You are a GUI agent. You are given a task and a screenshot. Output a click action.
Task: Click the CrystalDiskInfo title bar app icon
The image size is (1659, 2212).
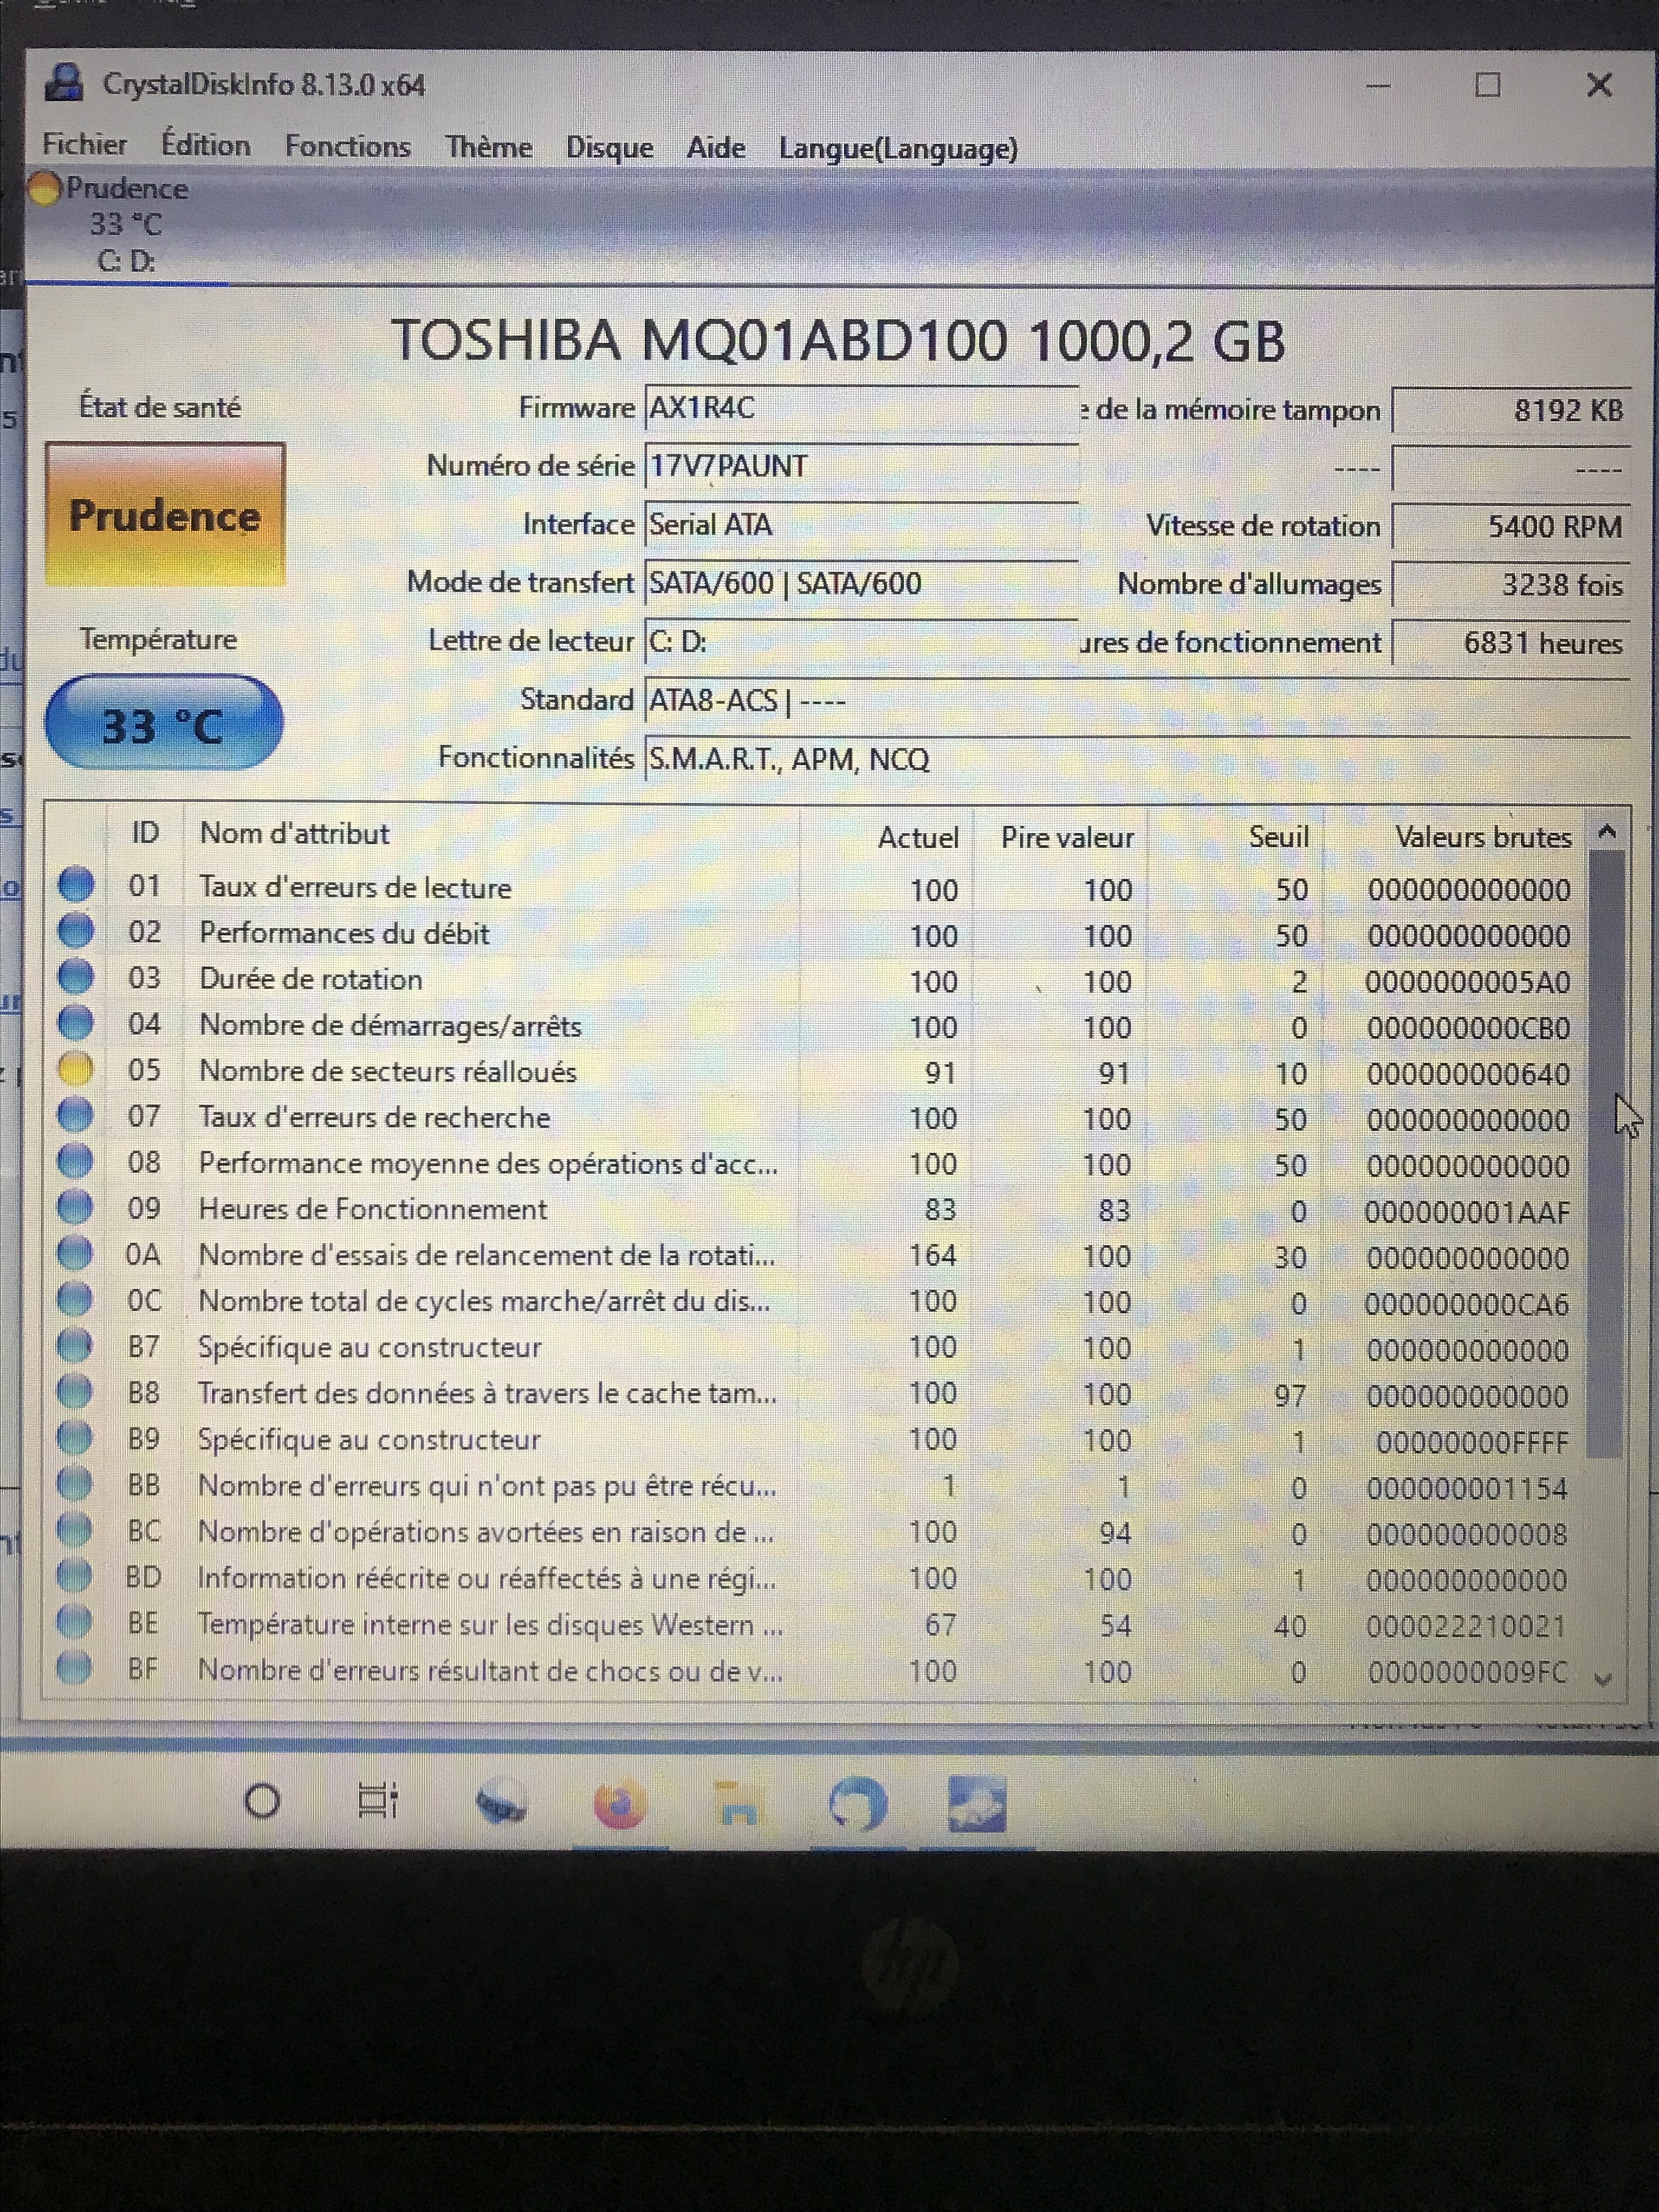(x=64, y=83)
